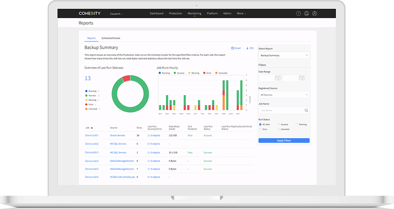This screenshot has width=394, height=209.
Task: Click the notifications bell icon
Action: [306, 13]
